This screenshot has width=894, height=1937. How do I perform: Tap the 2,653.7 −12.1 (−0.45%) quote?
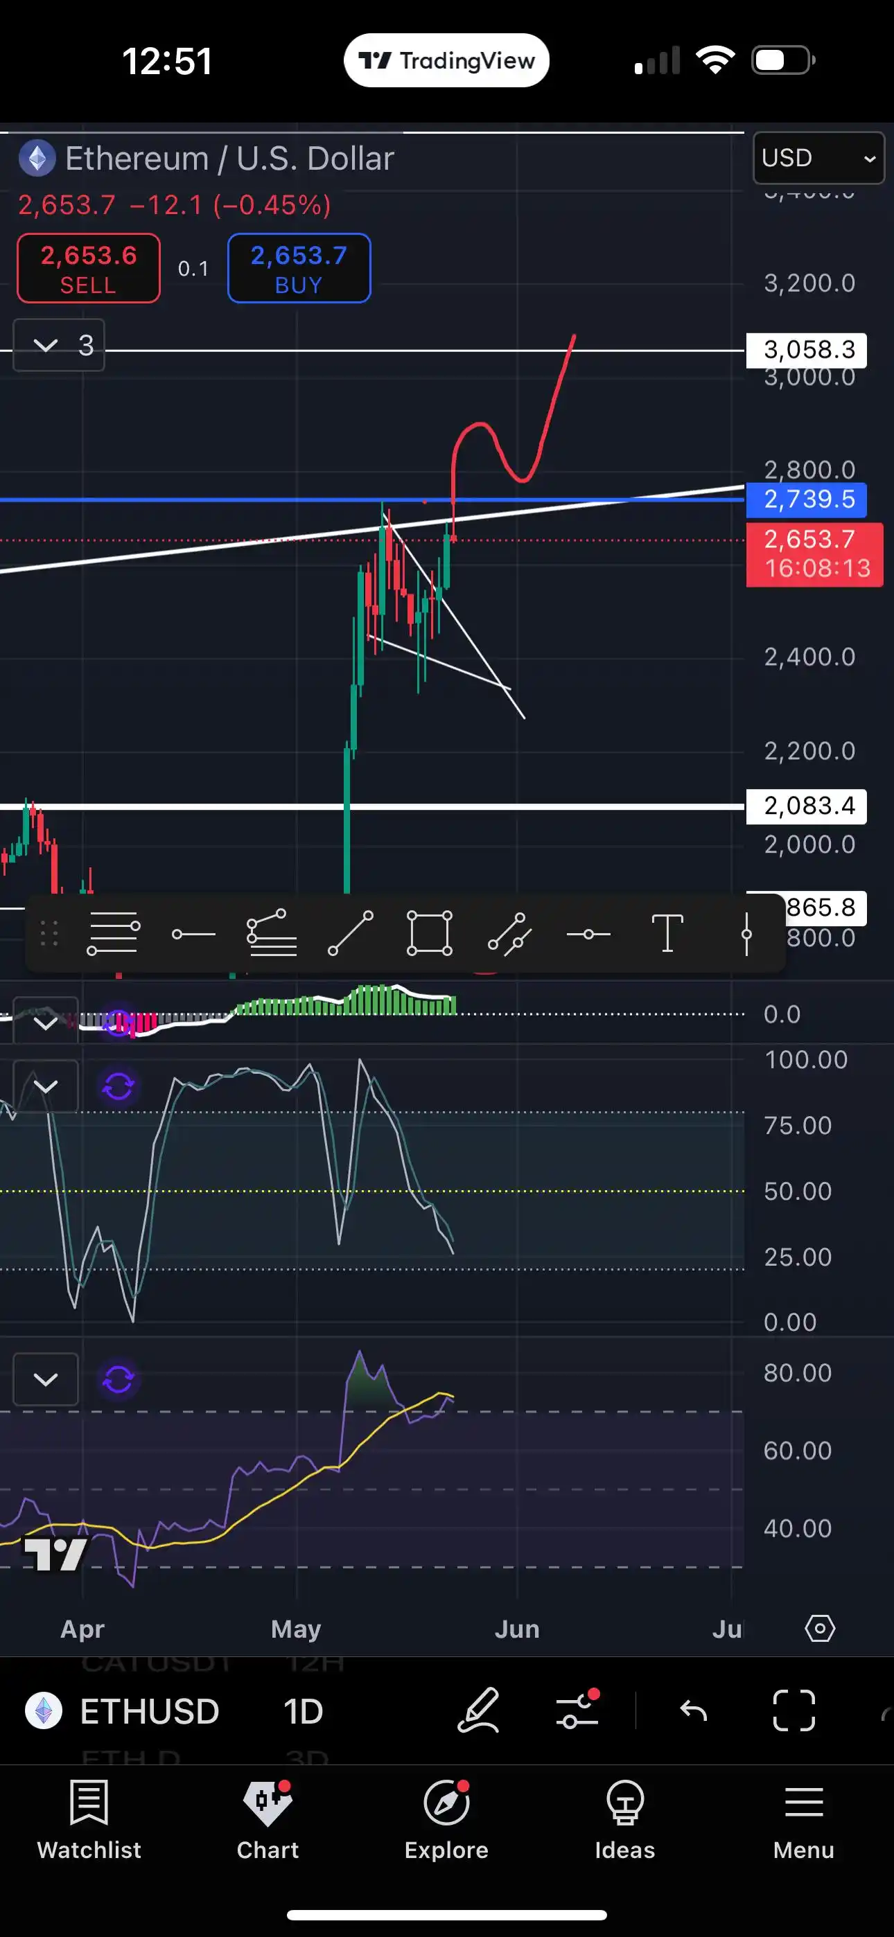175,204
